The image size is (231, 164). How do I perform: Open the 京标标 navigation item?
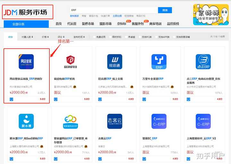(122, 24)
